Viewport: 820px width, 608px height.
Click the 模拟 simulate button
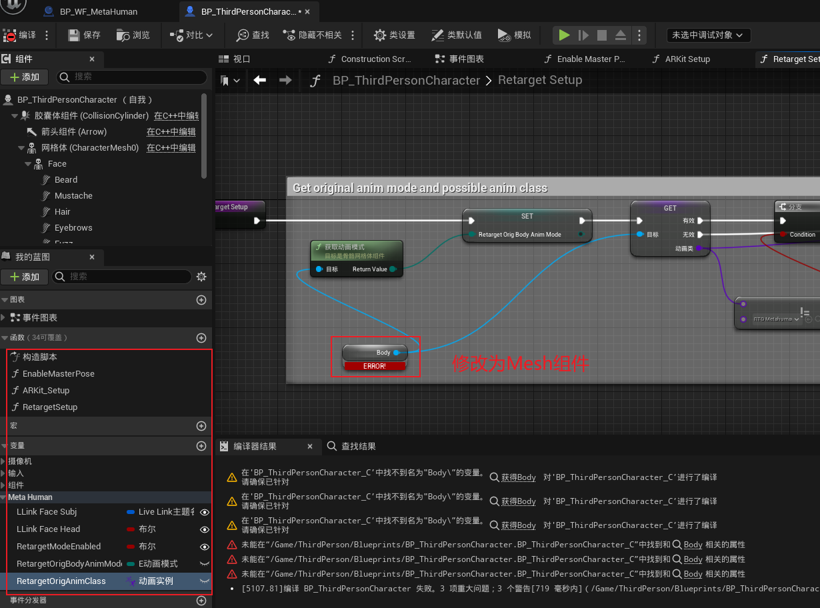click(515, 35)
